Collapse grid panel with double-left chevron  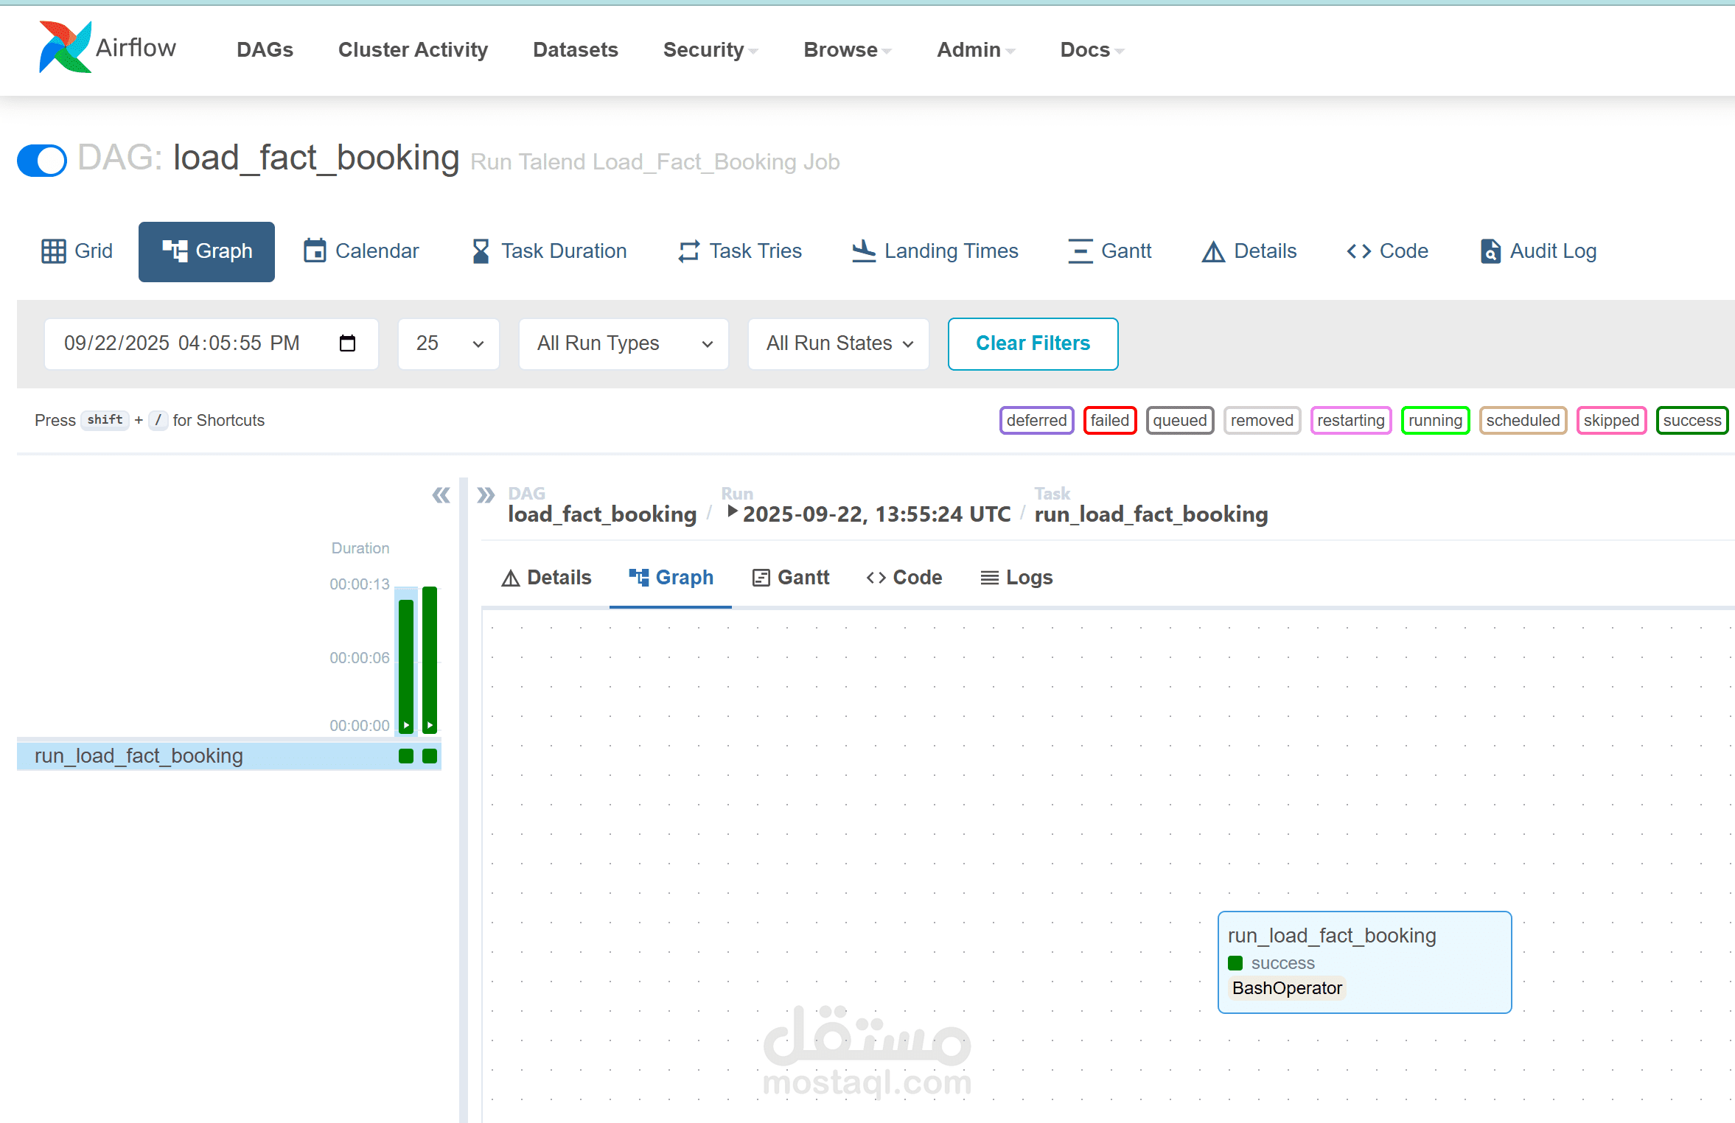pos(441,495)
